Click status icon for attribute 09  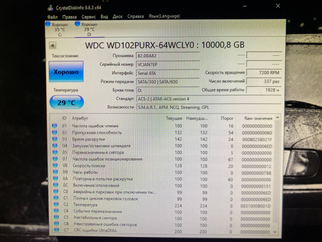(55, 172)
